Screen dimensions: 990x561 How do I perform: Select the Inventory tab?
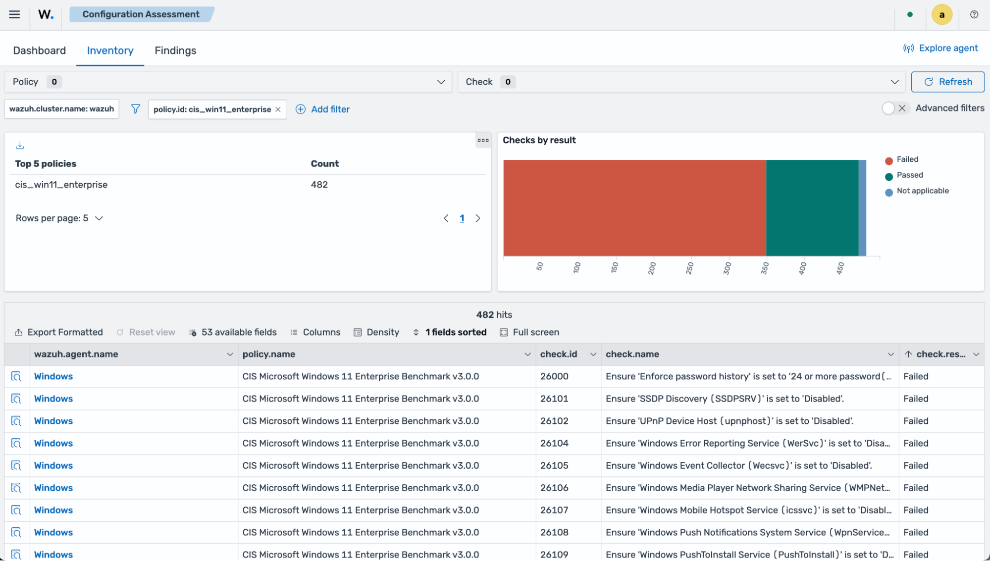[110, 51]
